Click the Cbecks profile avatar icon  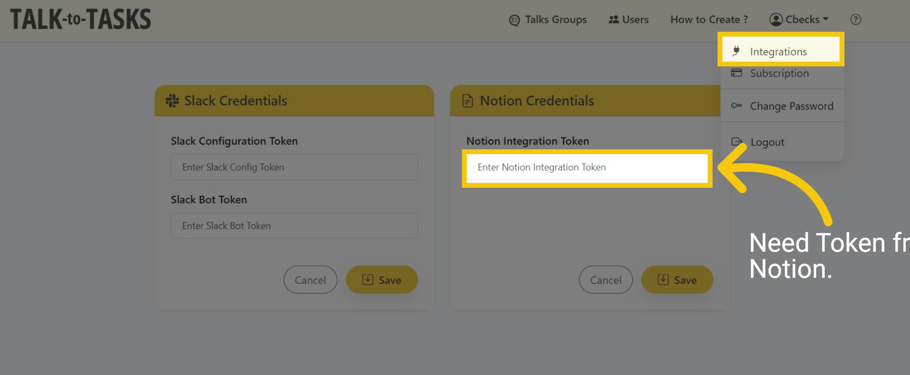pos(776,19)
